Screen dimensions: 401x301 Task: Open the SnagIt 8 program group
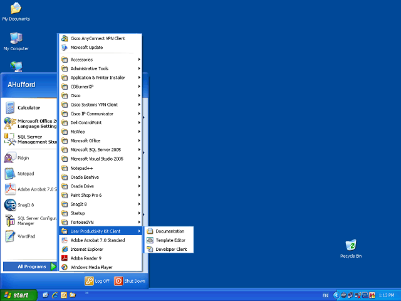pos(100,204)
